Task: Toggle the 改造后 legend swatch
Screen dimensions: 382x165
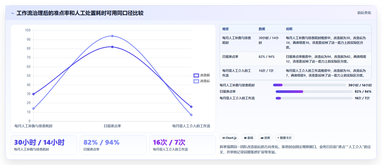Action: [x=196, y=81]
